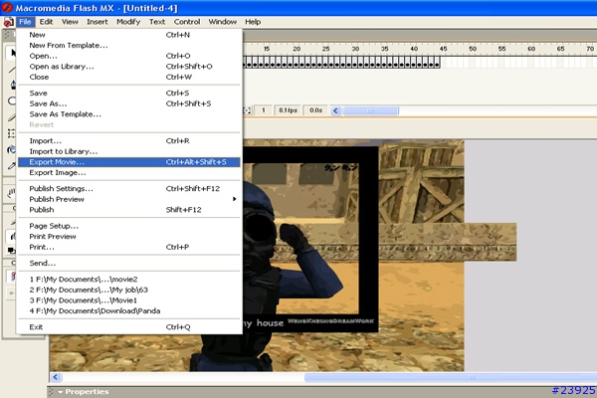Choose Open... in the File menu

129,56
